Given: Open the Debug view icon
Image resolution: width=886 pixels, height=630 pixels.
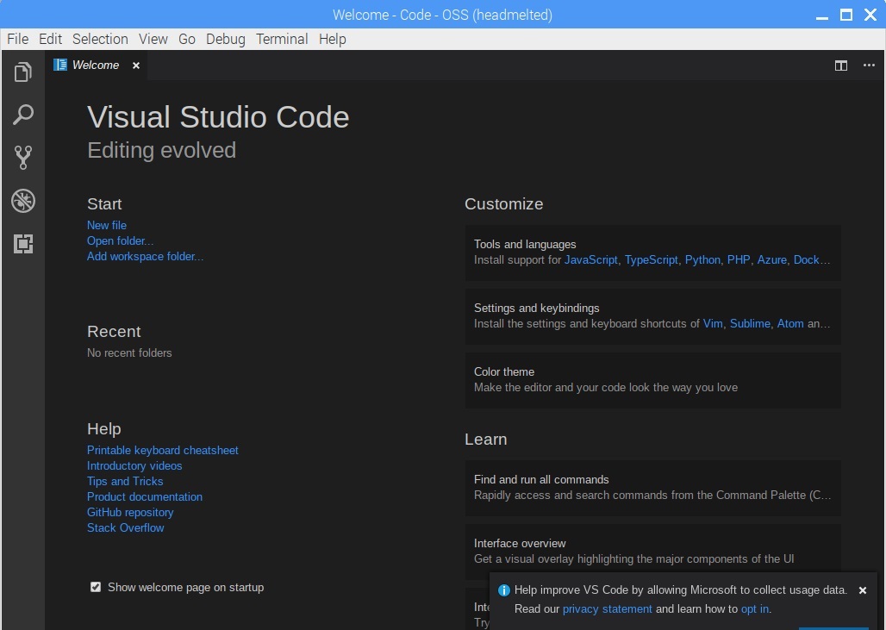Looking at the screenshot, I should tap(23, 202).
